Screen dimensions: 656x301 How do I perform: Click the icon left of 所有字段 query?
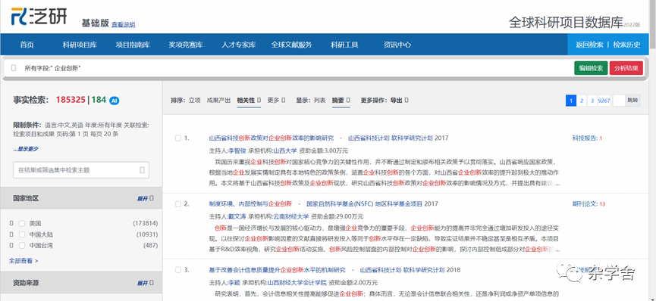14,67
